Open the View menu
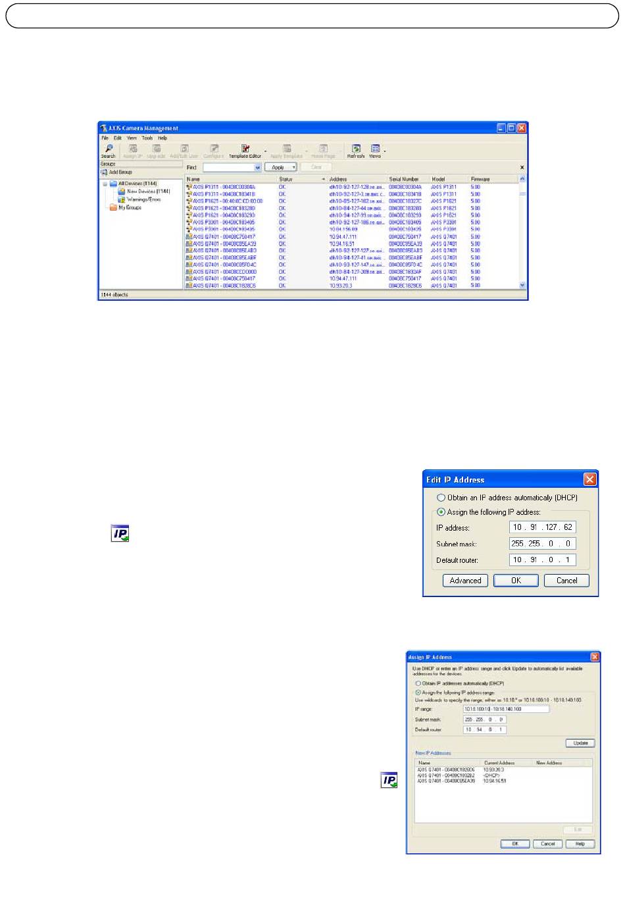This screenshot has width=625, height=917. (x=132, y=138)
